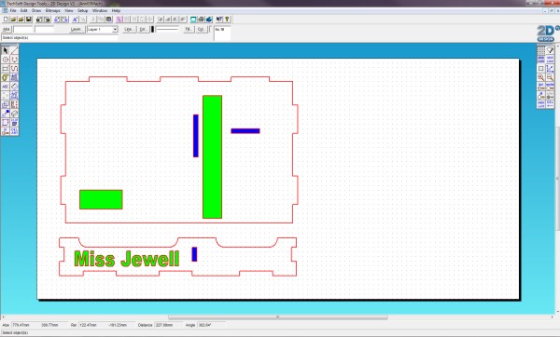Click the Fill... button

pos(189,29)
